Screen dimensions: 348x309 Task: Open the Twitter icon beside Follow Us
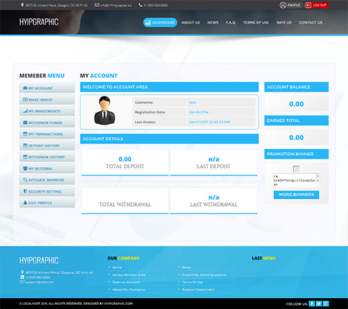point(319,303)
